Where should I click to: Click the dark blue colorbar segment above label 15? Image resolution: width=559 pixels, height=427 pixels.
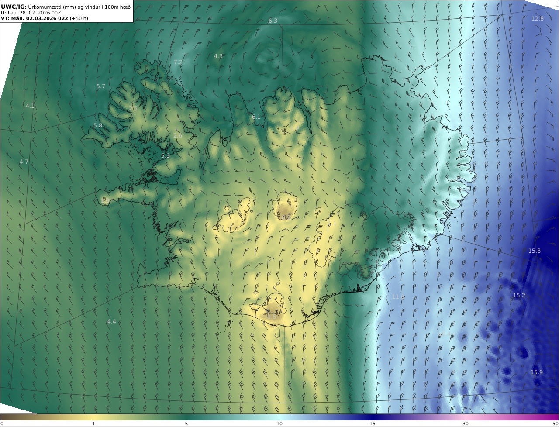pyautogui.click(x=373, y=417)
